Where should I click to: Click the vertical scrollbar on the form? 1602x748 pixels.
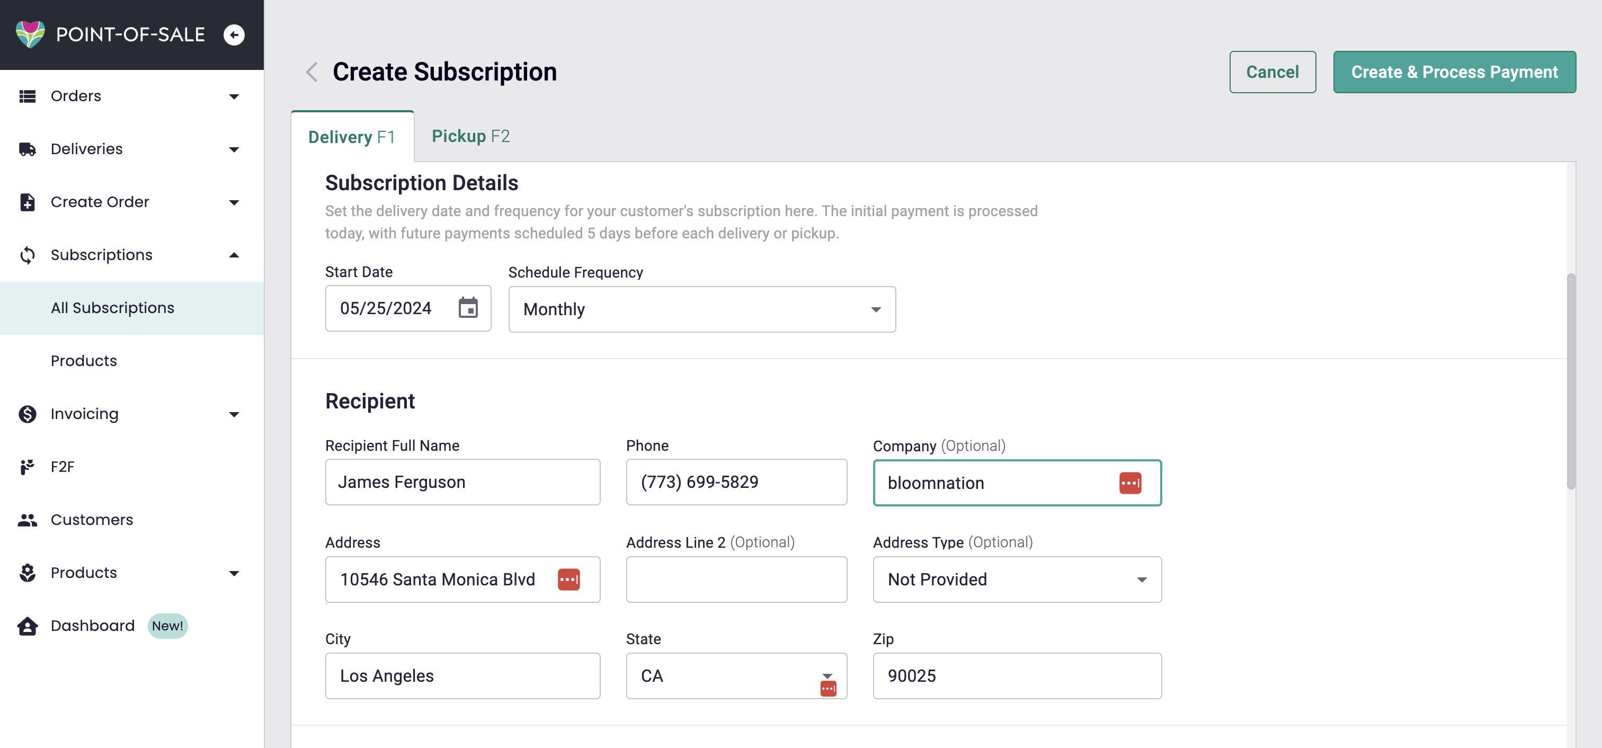[x=1571, y=380]
